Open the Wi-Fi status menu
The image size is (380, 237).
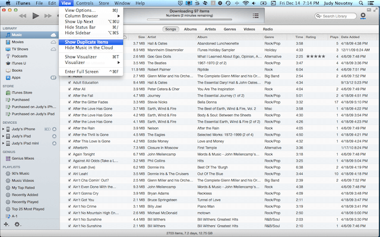[246, 3]
